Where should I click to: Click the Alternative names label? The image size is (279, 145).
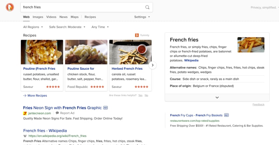183,68
